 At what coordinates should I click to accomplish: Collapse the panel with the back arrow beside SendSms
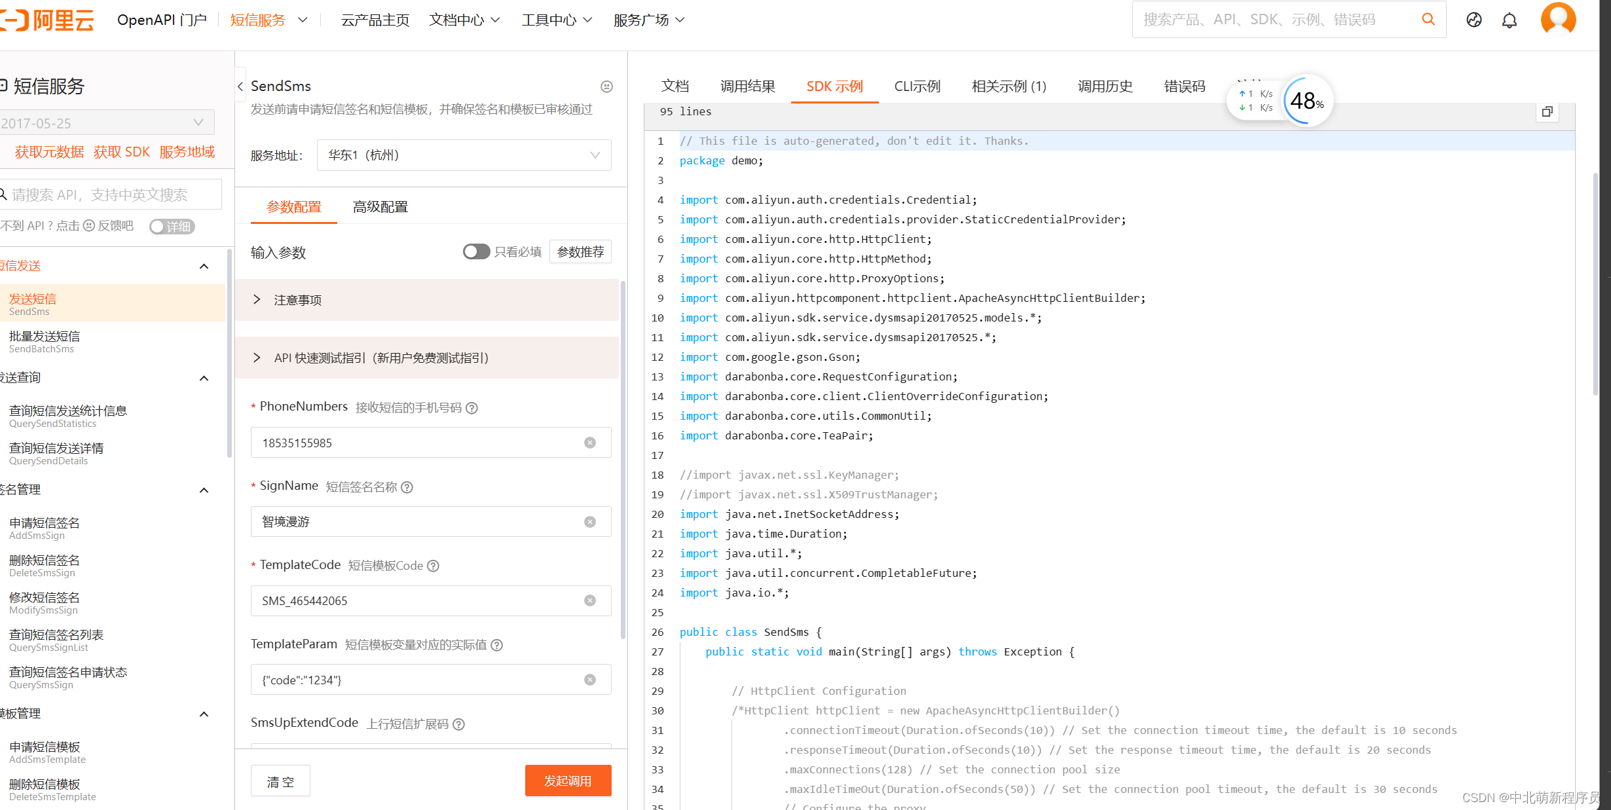[240, 86]
